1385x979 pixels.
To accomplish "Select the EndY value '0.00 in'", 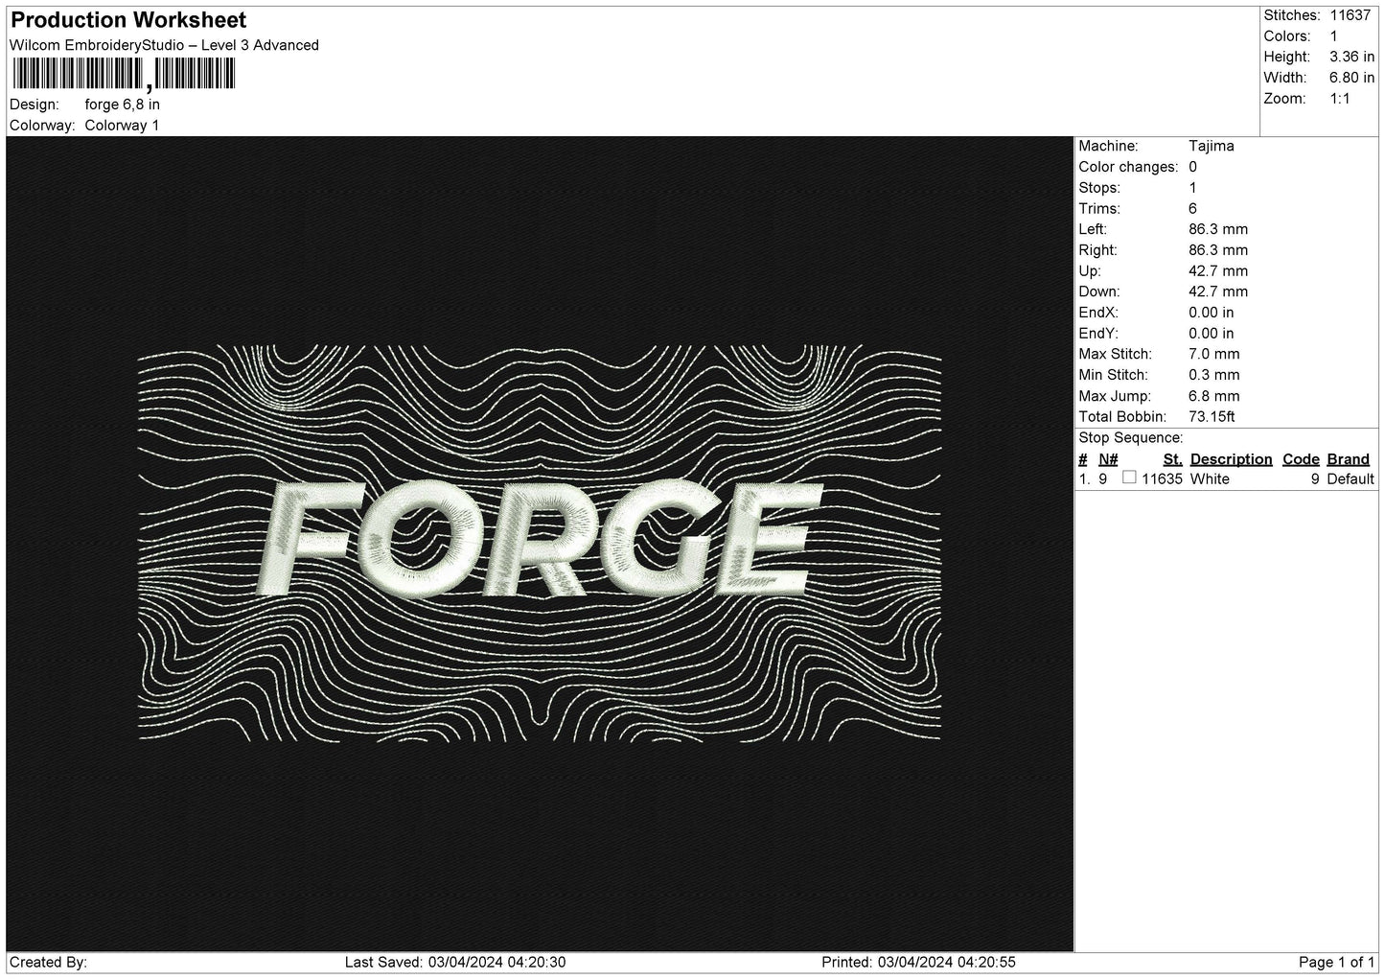I will click(x=1212, y=333).
